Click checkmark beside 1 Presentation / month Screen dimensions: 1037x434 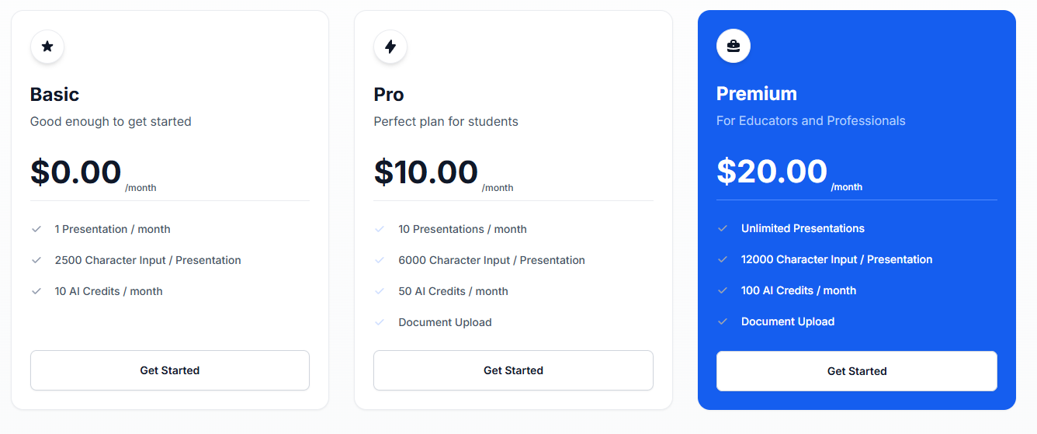point(36,229)
